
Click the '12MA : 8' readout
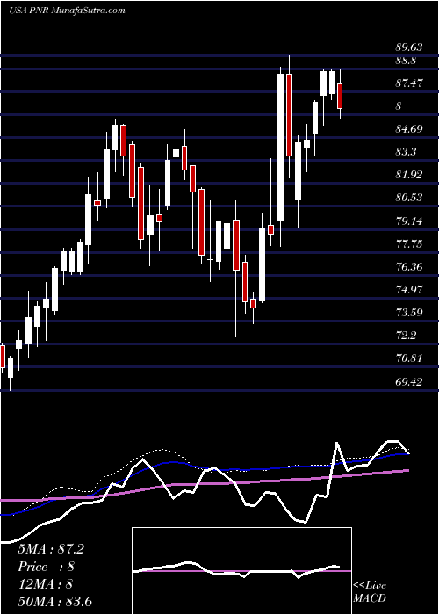(x=46, y=584)
